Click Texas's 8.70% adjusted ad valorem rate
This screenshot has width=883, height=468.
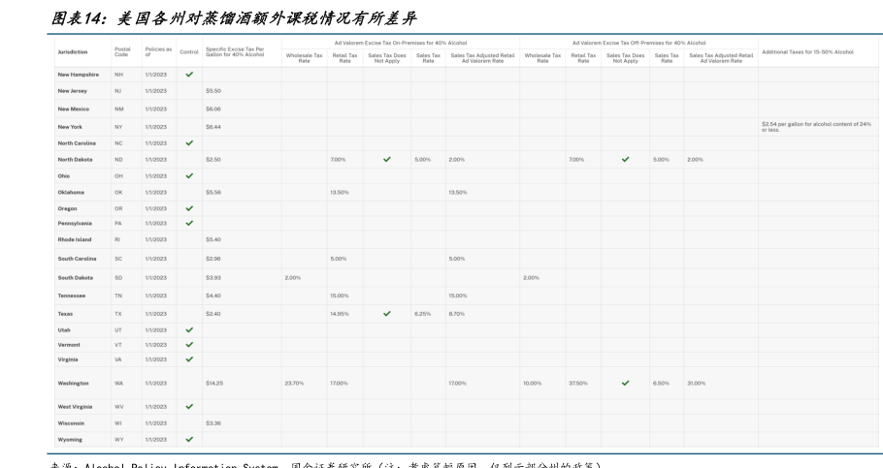click(457, 314)
